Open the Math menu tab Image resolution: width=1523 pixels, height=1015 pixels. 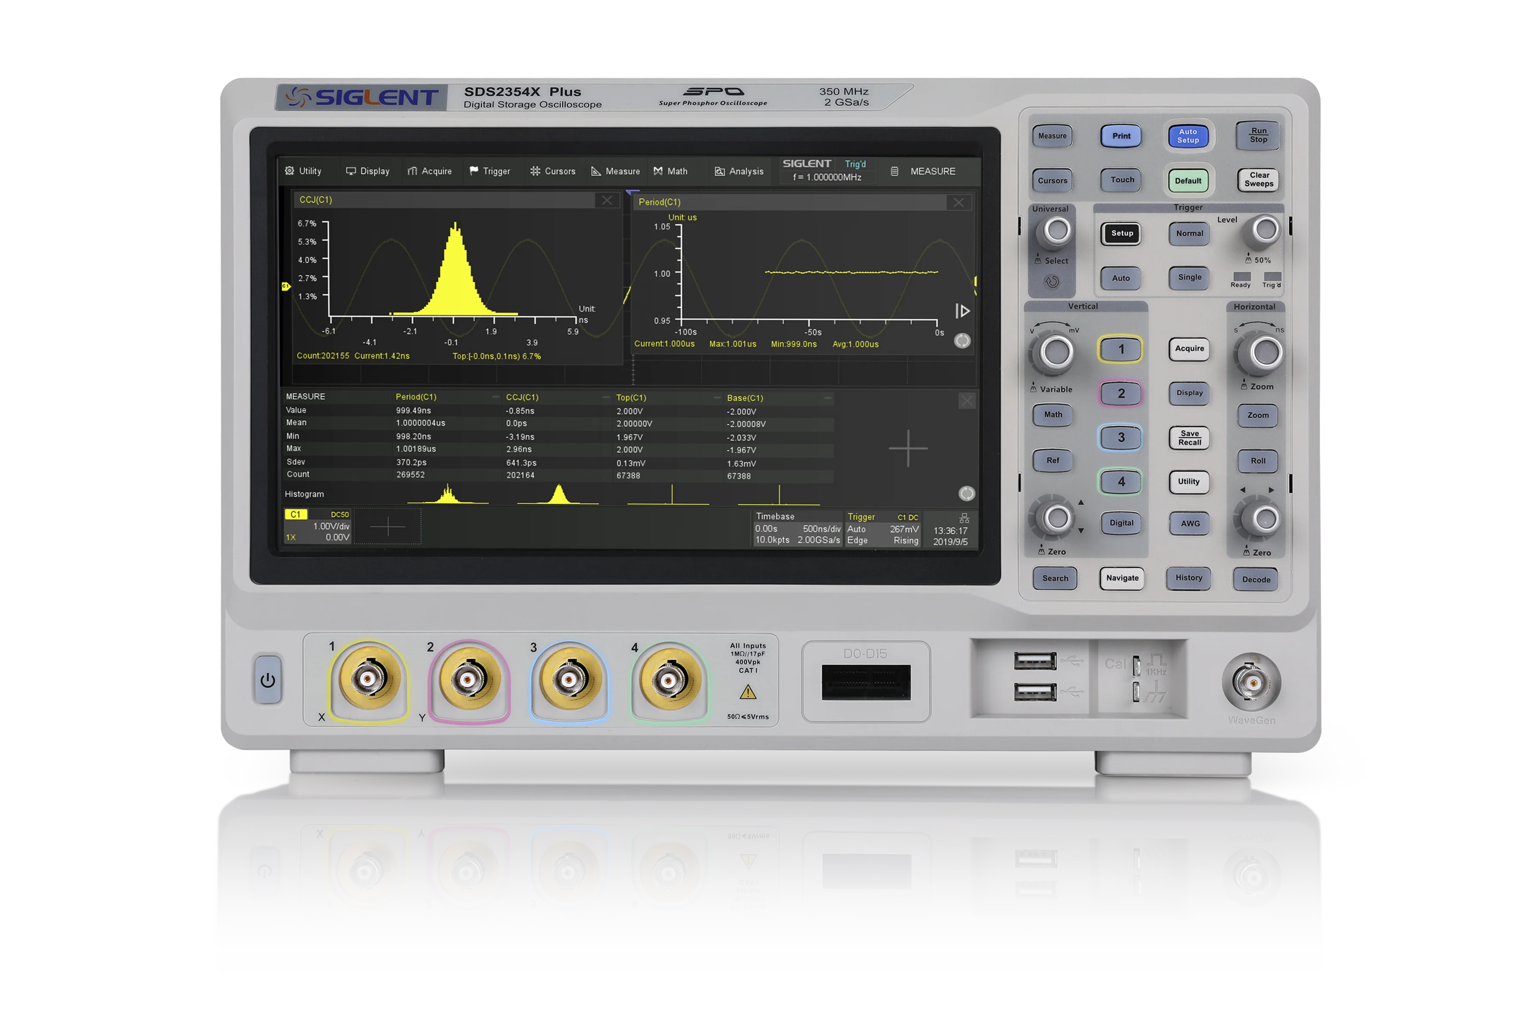point(670,171)
